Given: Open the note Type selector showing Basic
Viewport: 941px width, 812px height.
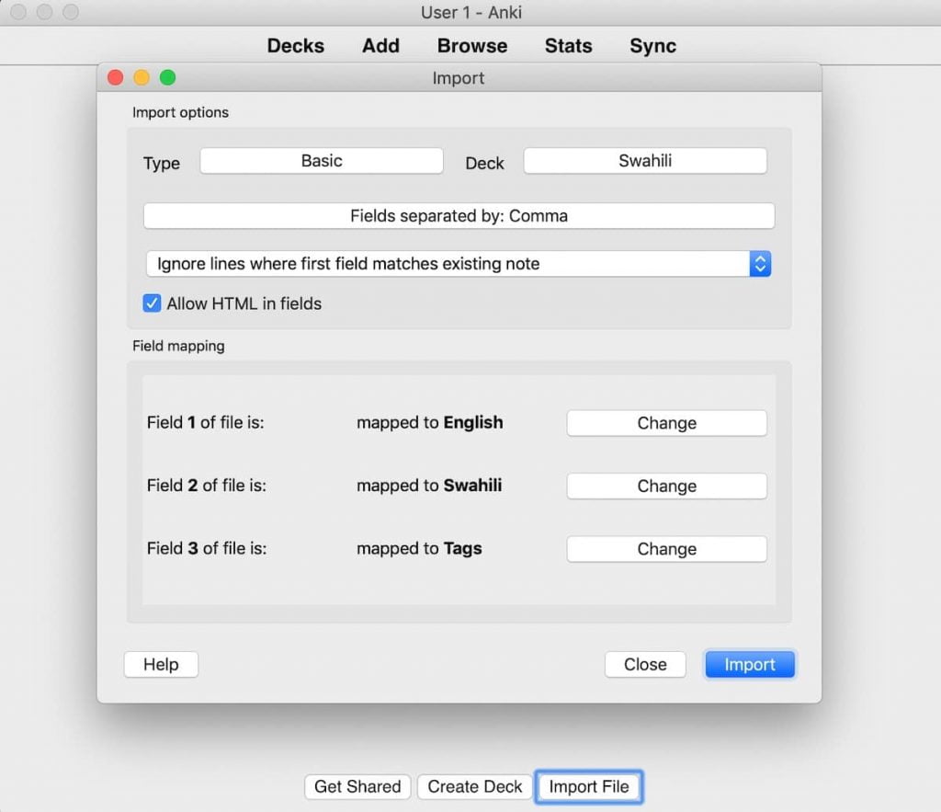Looking at the screenshot, I should 321,160.
